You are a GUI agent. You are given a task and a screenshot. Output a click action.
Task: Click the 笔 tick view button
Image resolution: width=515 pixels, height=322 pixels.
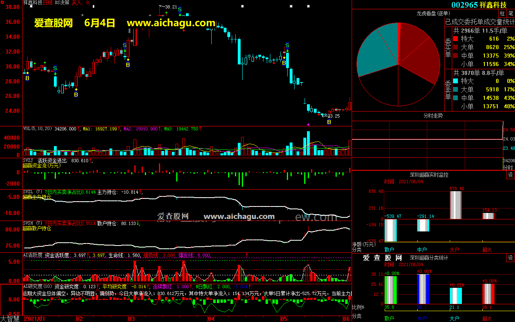pos(511,13)
